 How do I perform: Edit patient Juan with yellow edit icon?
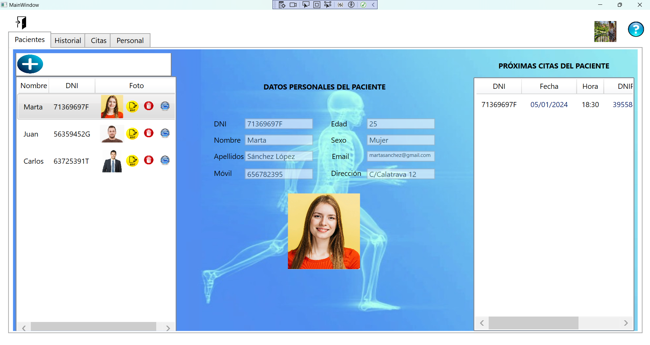(x=133, y=134)
